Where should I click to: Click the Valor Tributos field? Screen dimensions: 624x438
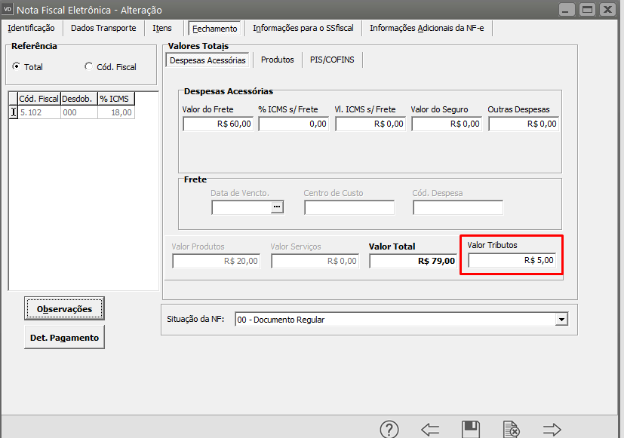512,260
